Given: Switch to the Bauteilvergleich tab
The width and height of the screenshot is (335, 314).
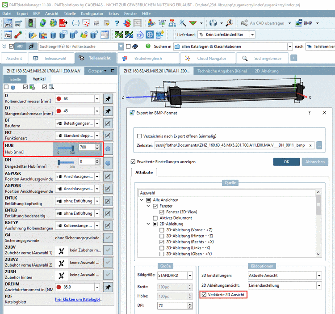Looking at the screenshot, I should pyautogui.click(x=145, y=58).
